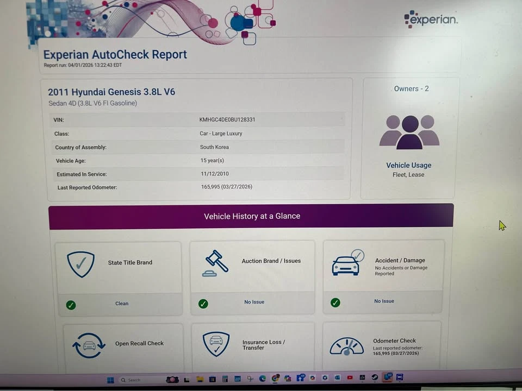Viewport: 522px width, 391px height.
Task: Click the Estimated In Service label
Action: point(82,174)
